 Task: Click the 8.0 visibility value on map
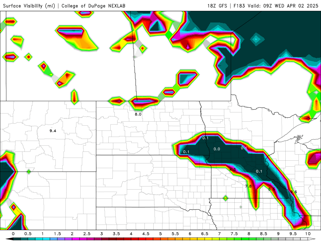[x=138, y=114]
